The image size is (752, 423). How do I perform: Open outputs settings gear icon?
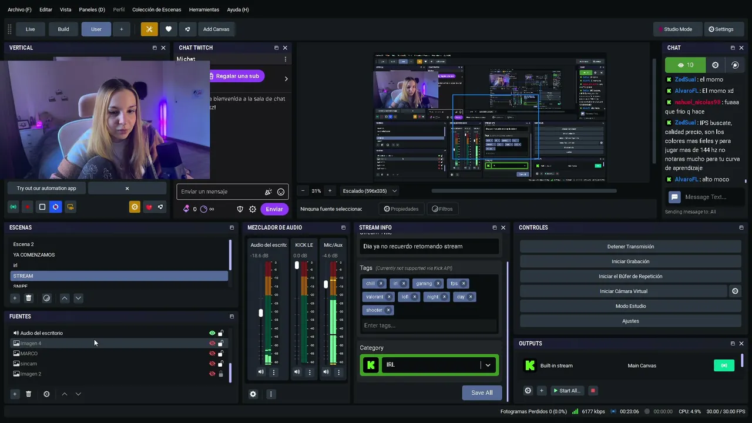coord(528,391)
